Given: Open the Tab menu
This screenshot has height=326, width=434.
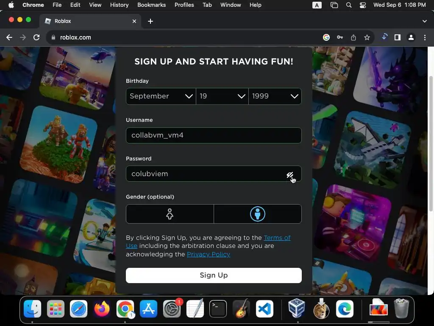Looking at the screenshot, I should (x=207, y=5).
